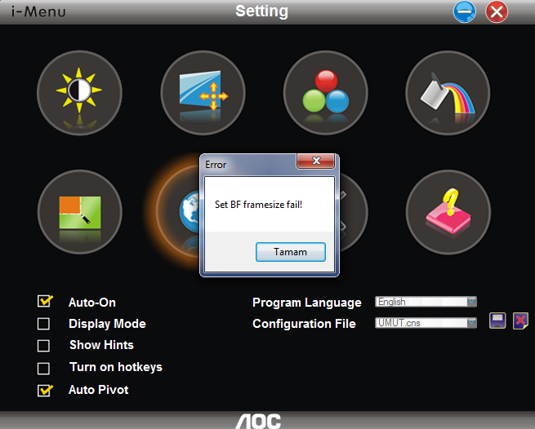Click the Show Hints label
535x429 pixels.
tap(101, 345)
